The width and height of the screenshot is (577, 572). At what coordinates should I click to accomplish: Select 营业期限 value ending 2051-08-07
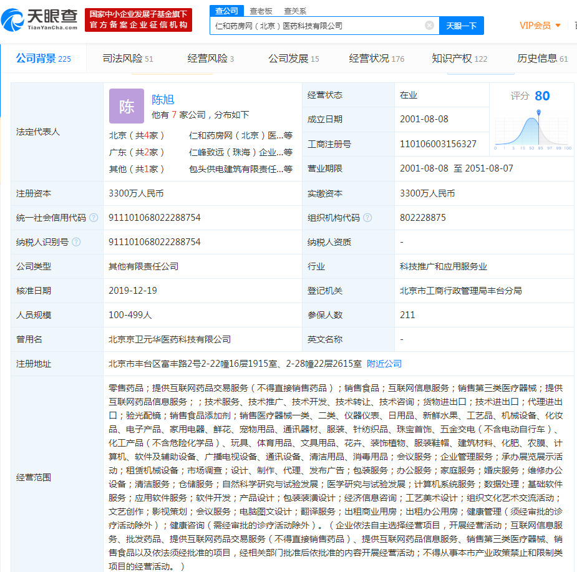[x=457, y=168]
